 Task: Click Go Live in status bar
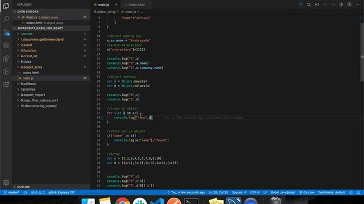point(307,193)
